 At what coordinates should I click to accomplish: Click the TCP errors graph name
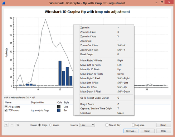14,110
